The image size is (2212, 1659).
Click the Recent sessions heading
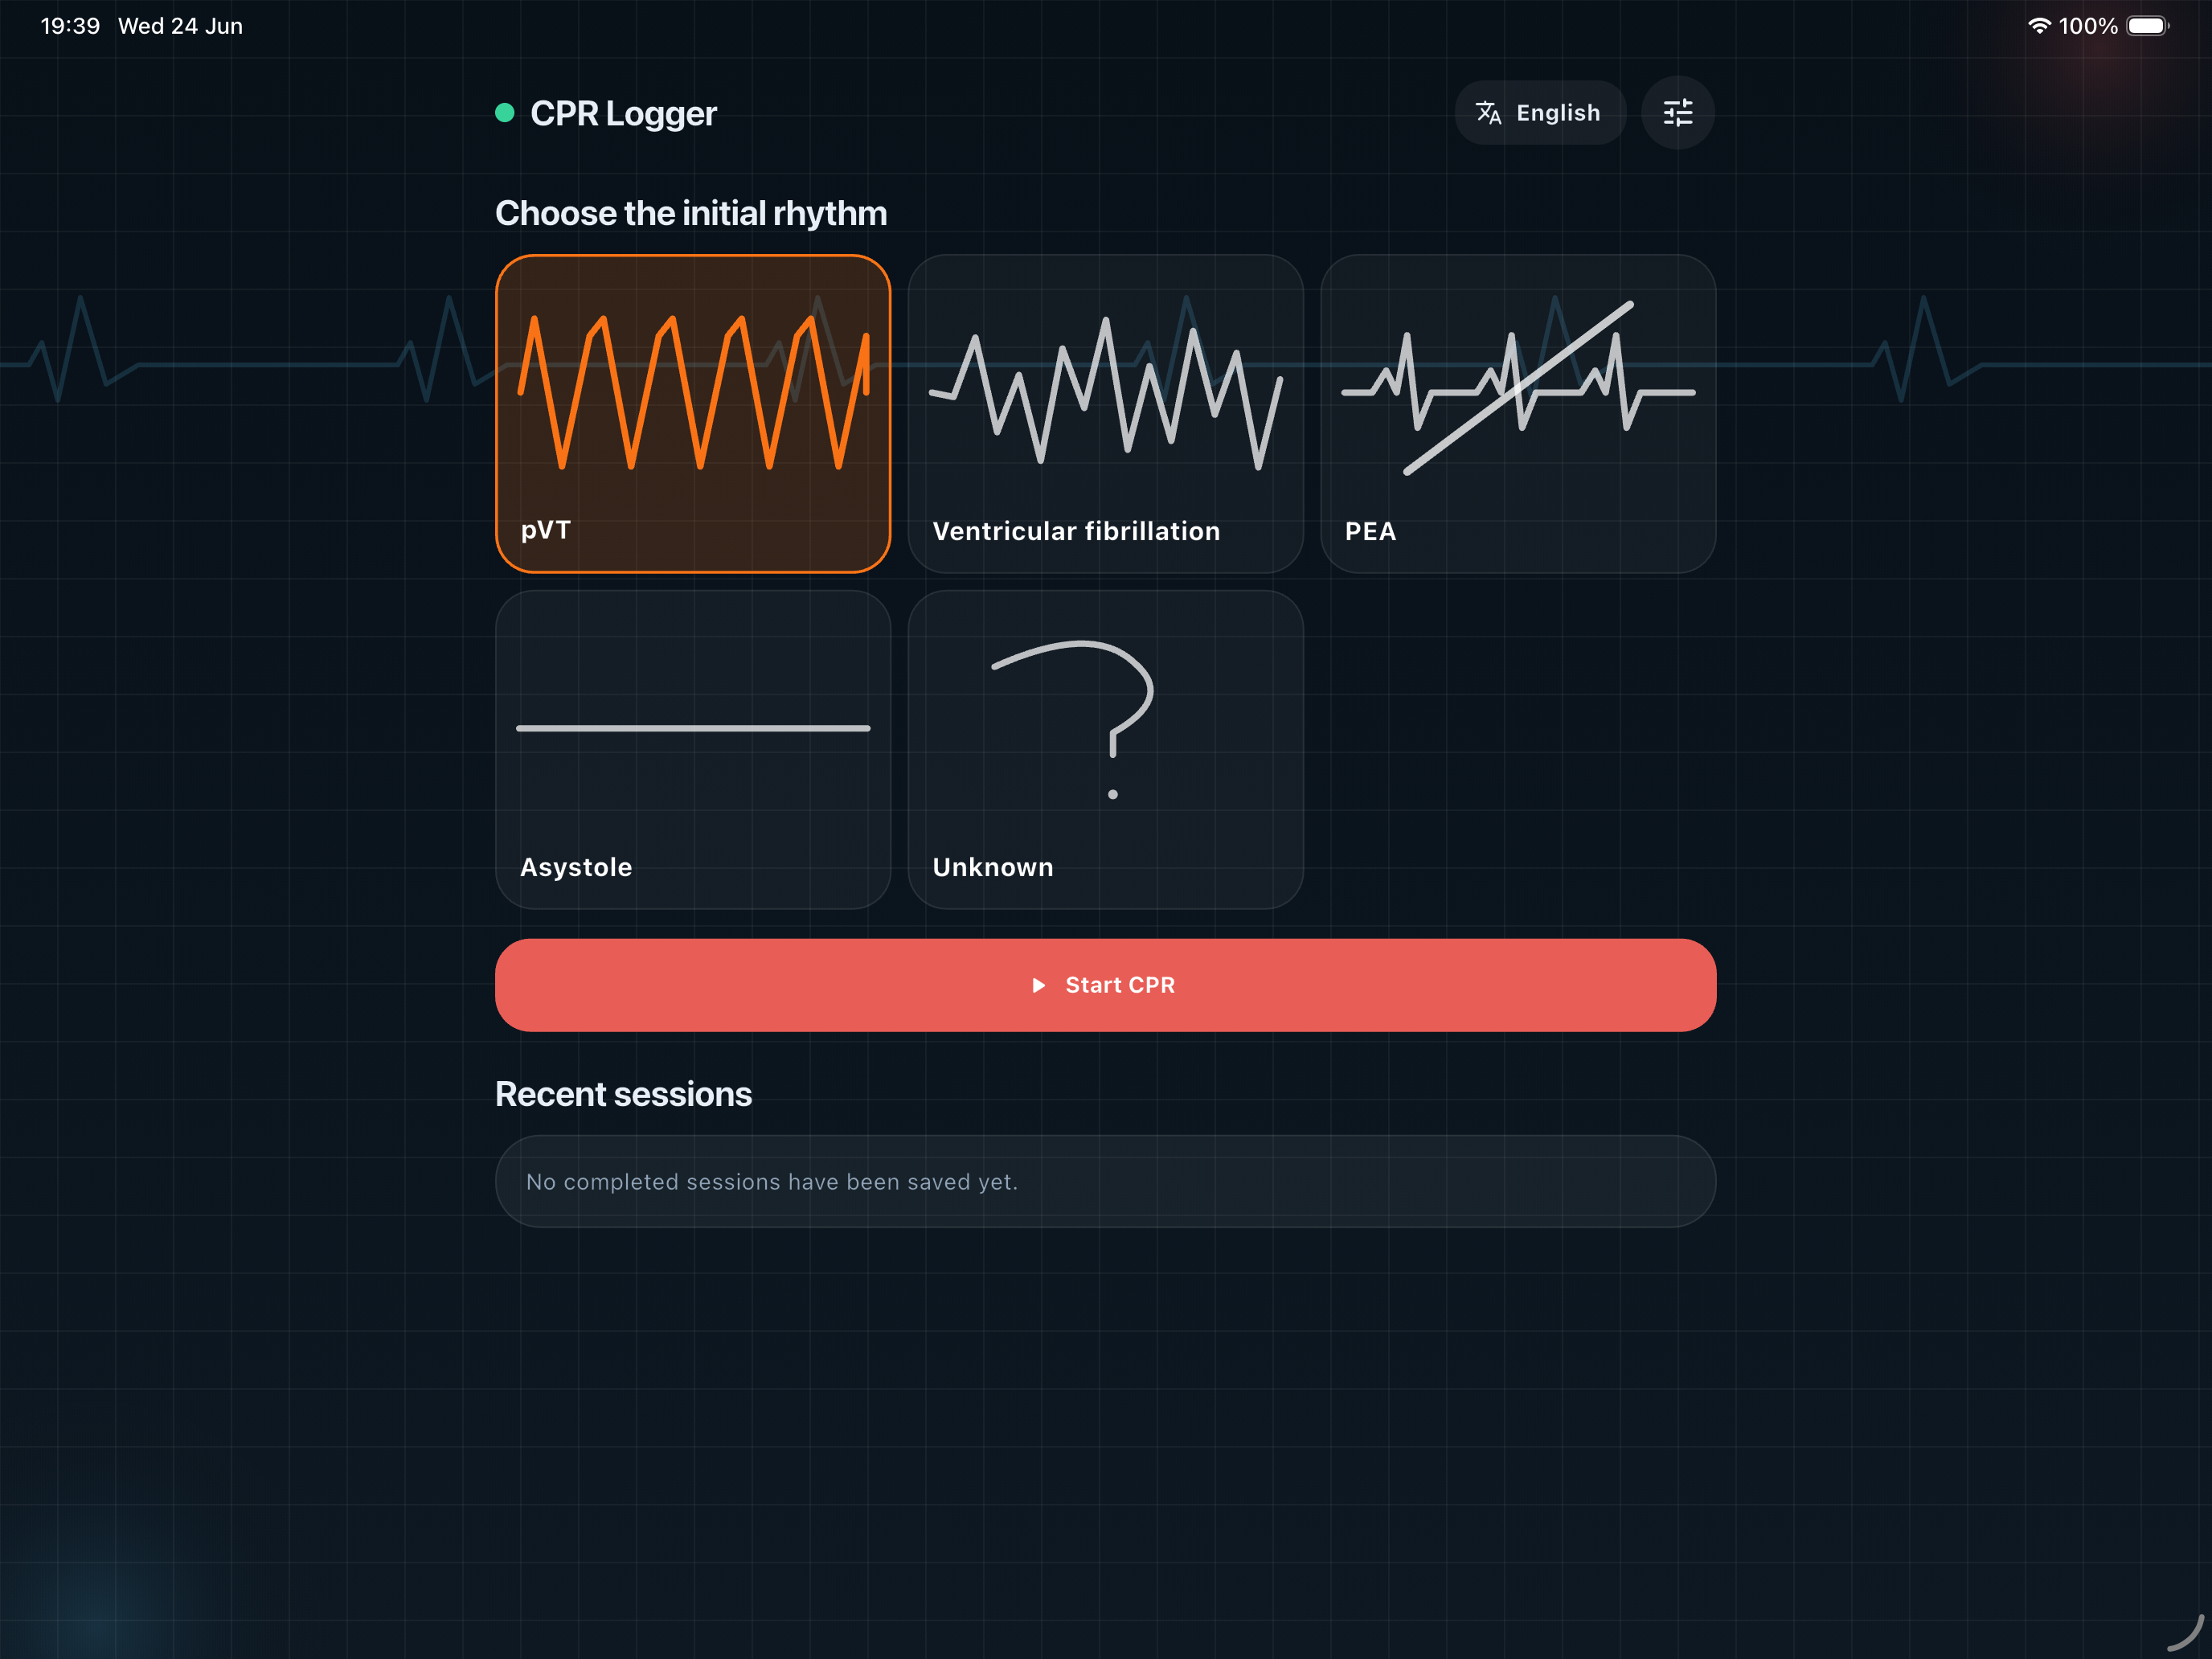pyautogui.click(x=623, y=1094)
